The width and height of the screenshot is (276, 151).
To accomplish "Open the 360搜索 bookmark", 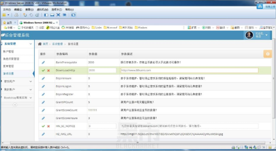I will coord(68,28).
